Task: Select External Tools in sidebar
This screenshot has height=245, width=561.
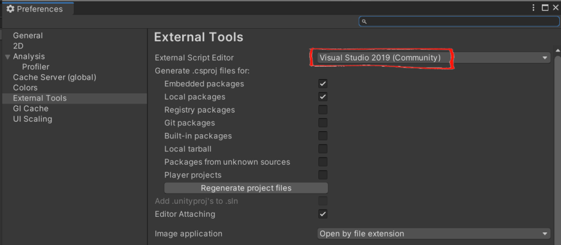Action: click(74, 98)
